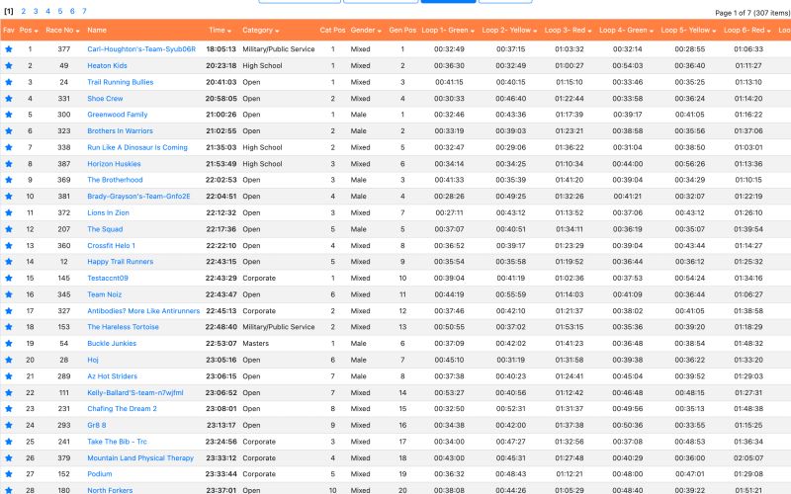Viewport: 791px width, 494px height.
Task: Toggle favorite star for Heaton Kids
Action: [9, 65]
